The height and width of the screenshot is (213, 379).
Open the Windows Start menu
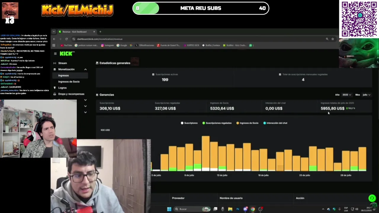(169, 209)
